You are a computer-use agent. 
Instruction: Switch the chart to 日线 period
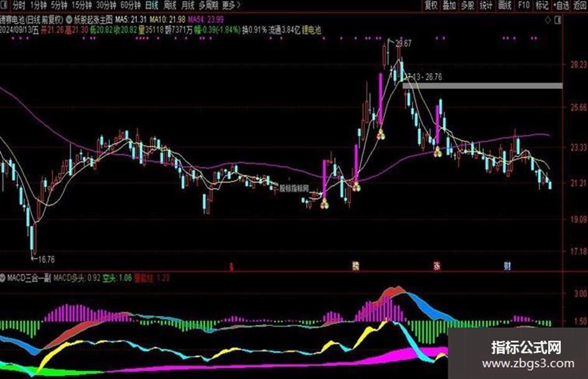click(152, 5)
